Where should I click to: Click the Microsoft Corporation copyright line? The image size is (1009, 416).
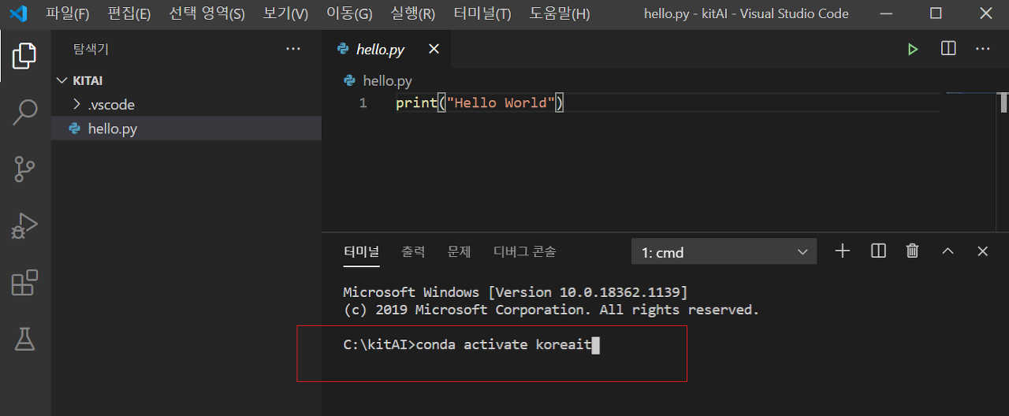pyautogui.click(x=552, y=310)
